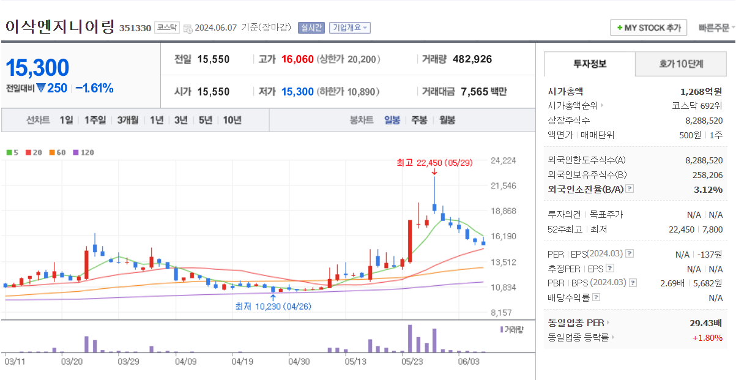Click the help icon beside 추정PER EPS

click(x=609, y=268)
